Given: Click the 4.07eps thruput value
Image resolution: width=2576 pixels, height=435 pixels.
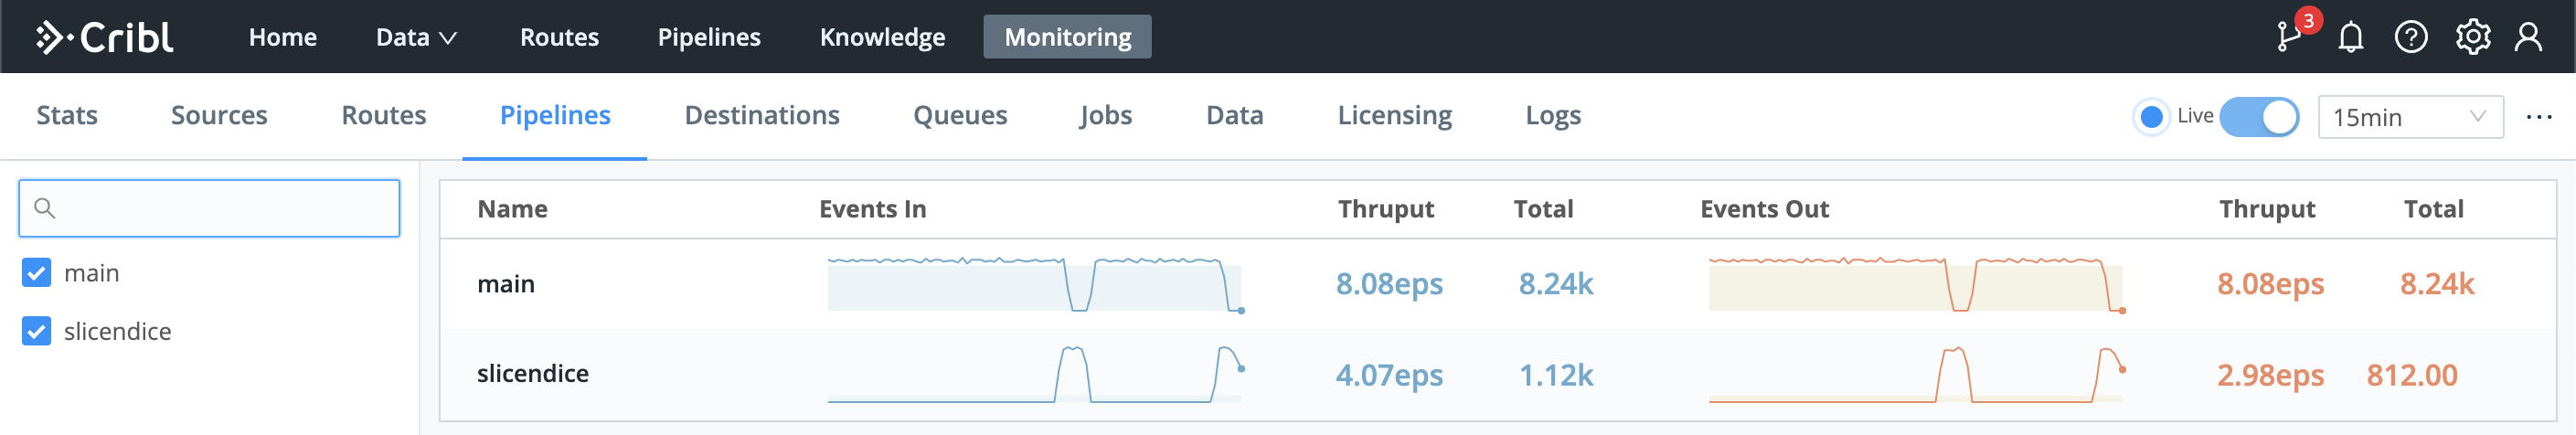Looking at the screenshot, I should 1389,375.
